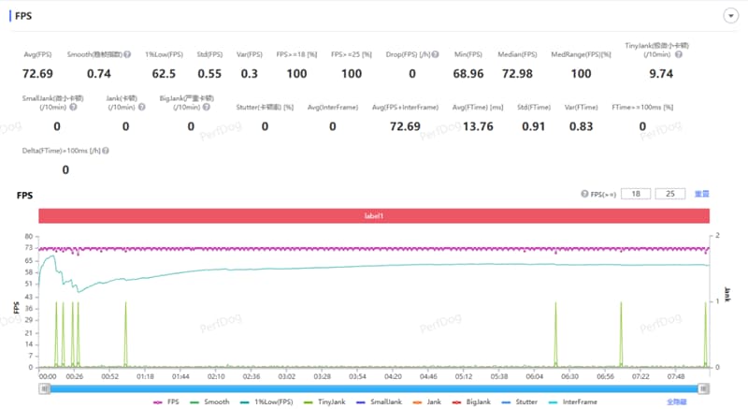Click the blue reset link beside thresholds
The height and width of the screenshot is (409, 748).
[702, 194]
